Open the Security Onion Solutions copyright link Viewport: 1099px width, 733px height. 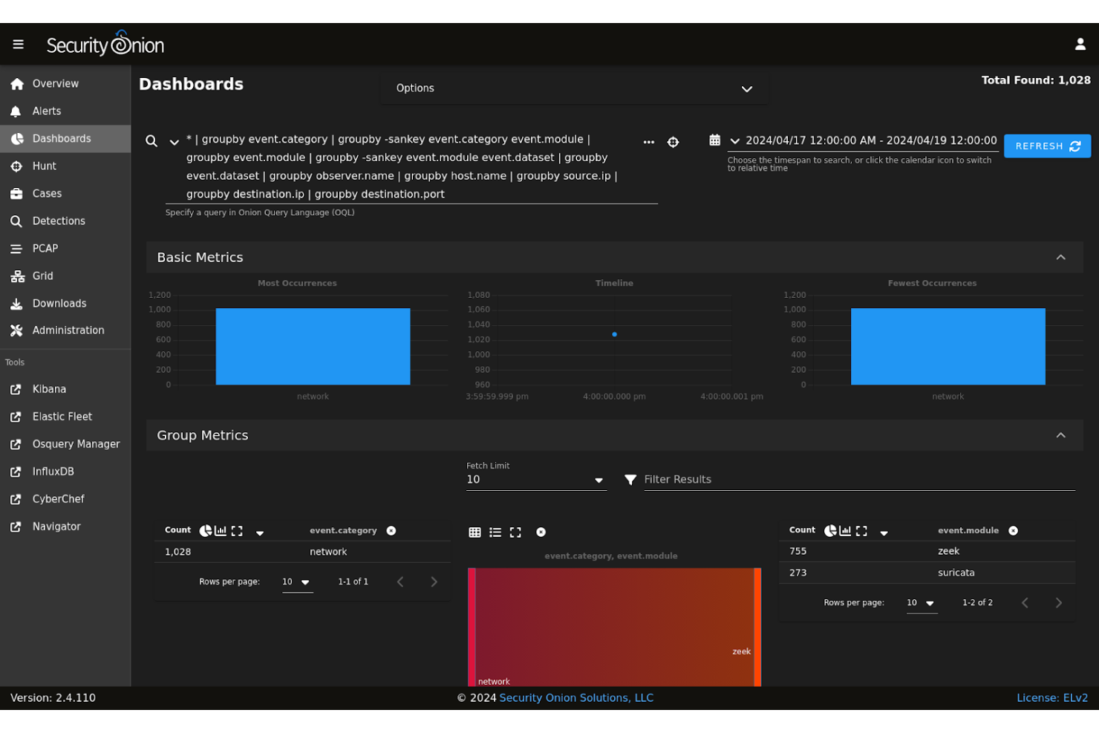coord(576,697)
